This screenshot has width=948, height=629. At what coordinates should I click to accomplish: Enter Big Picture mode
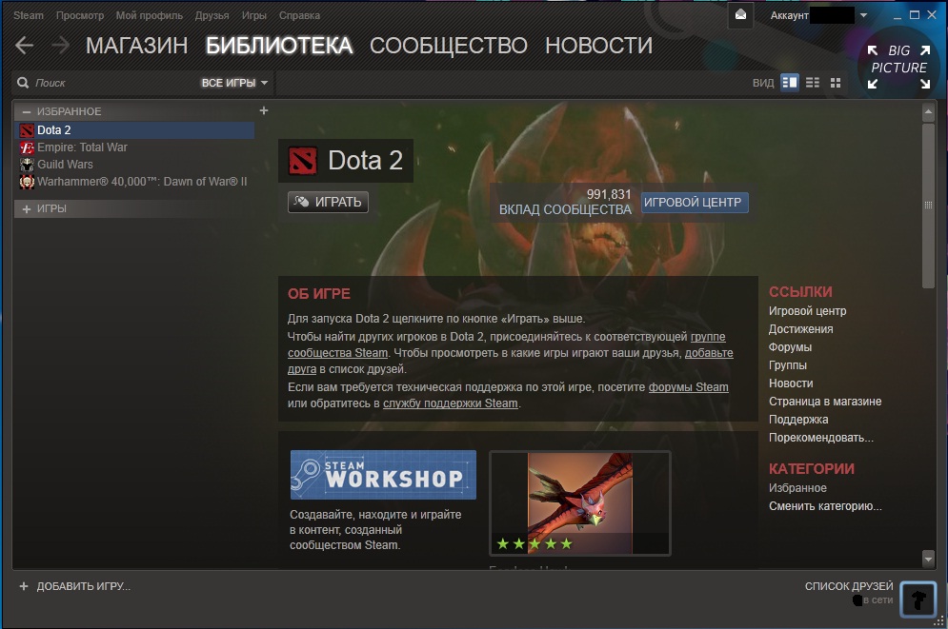[x=898, y=67]
